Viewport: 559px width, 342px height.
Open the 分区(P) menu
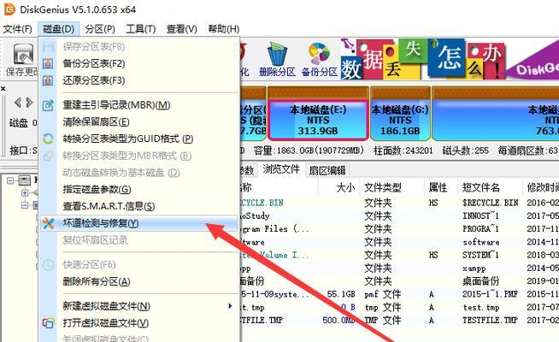pyautogui.click(x=100, y=29)
